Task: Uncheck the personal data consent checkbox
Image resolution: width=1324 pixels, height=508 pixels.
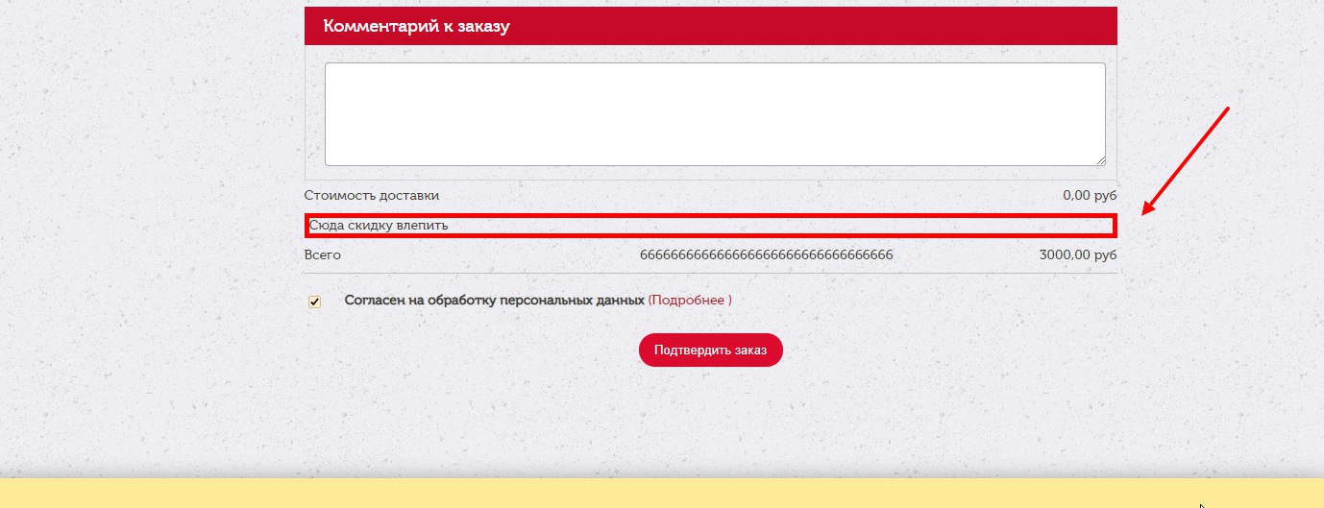Action: point(314,302)
